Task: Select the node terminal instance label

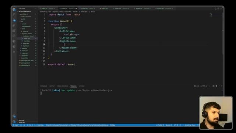Action: (201, 86)
